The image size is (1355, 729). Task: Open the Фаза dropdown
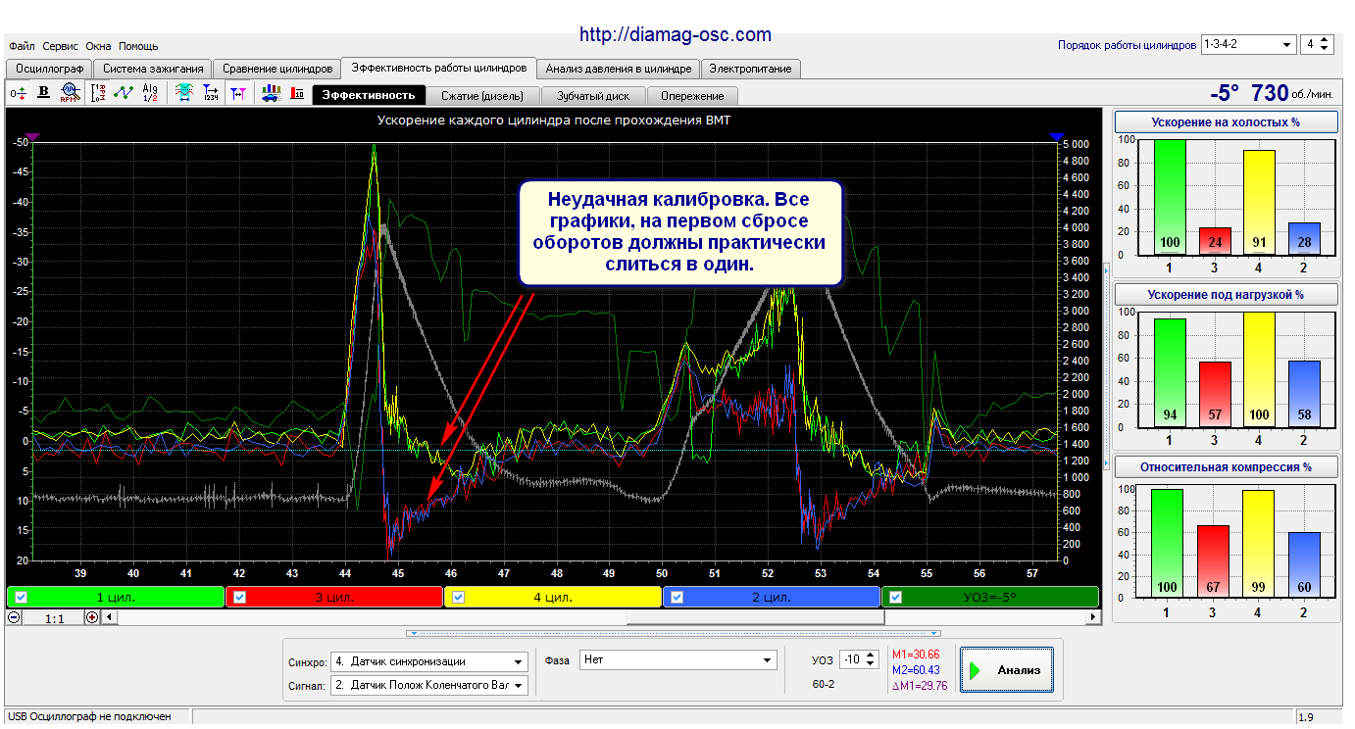(x=677, y=660)
